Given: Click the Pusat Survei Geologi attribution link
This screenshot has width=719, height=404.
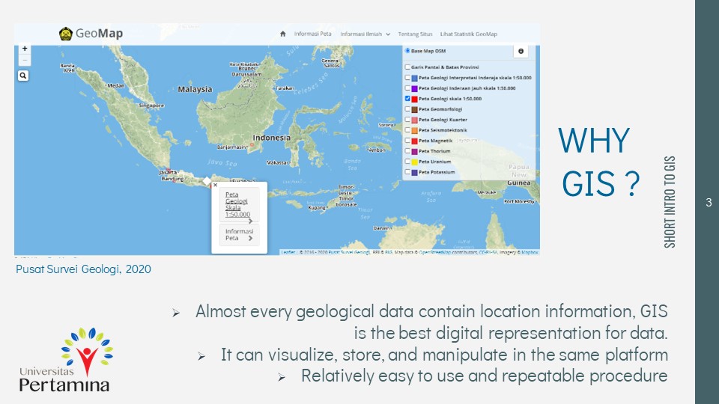Looking at the screenshot, I should coord(348,252).
